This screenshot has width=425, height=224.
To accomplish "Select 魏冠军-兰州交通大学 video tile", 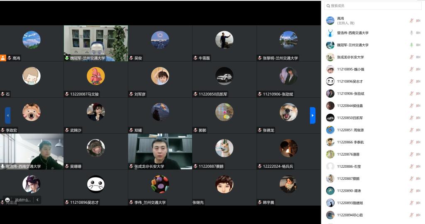I will pyautogui.click(x=96, y=43).
